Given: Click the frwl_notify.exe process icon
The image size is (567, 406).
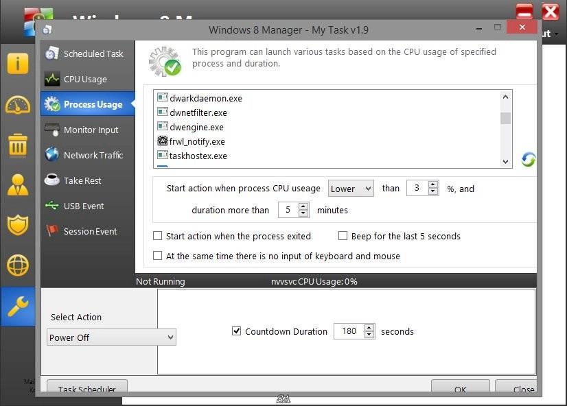Looking at the screenshot, I should coord(163,141).
